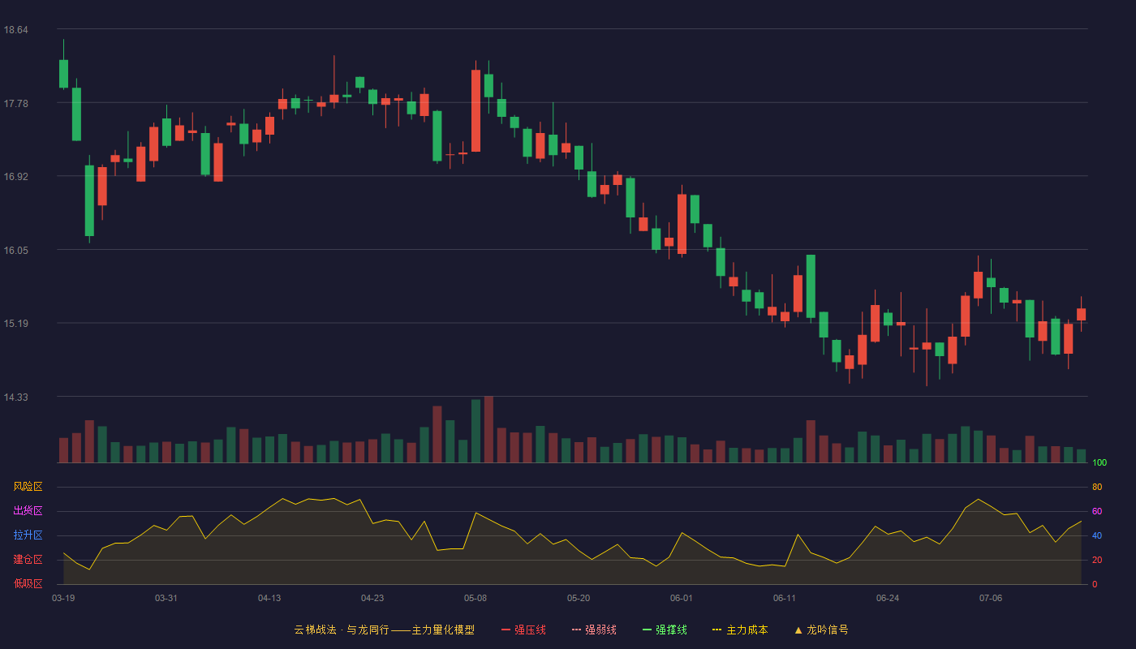1136x649 pixels.
Task: Toggle the 强撑线 legend series
Action: tap(665, 630)
